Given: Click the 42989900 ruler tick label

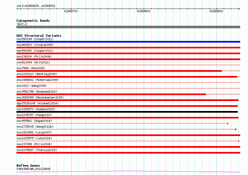Looking at the screenshot, I should [x=216, y=11].
